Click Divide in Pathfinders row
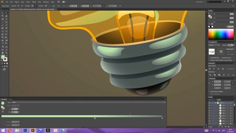The height and width of the screenshot is (133, 236). [x=210, y=75]
